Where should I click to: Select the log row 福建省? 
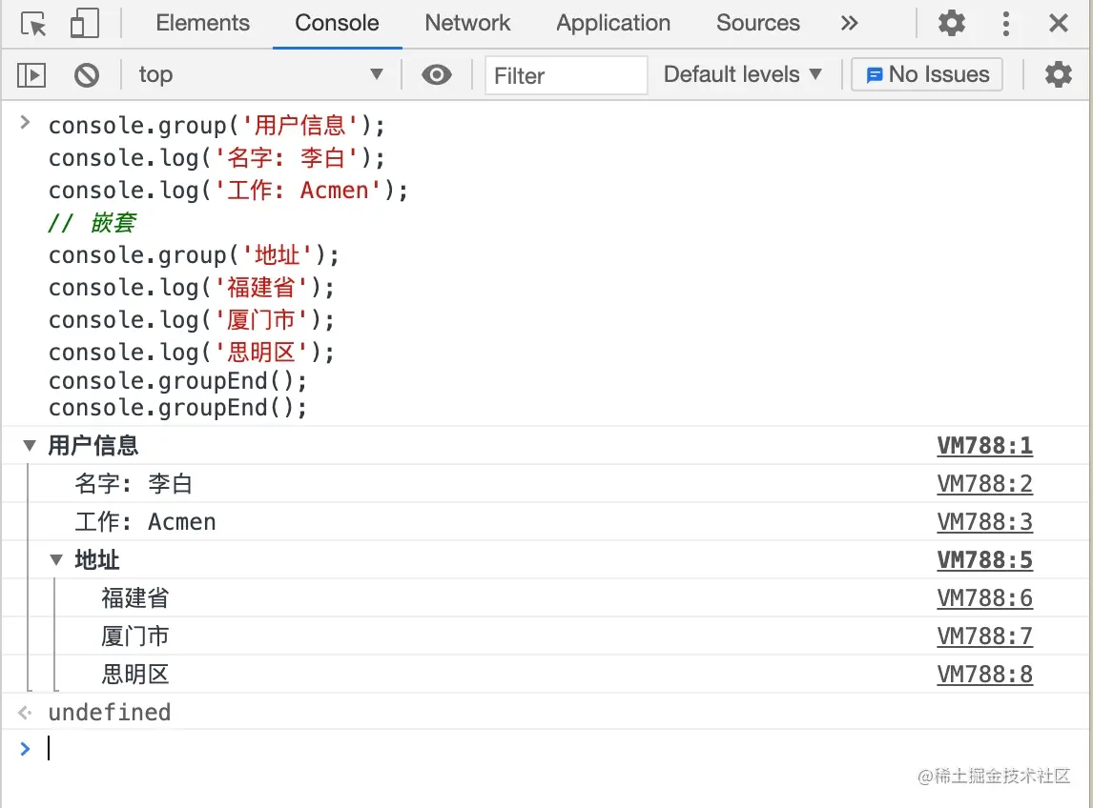click(x=546, y=597)
